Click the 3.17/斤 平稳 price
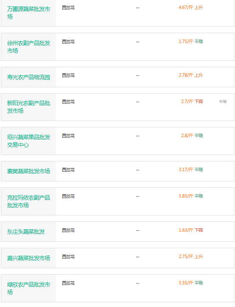Image resolution: width=235 pixels, height=307 pixels. (191, 170)
